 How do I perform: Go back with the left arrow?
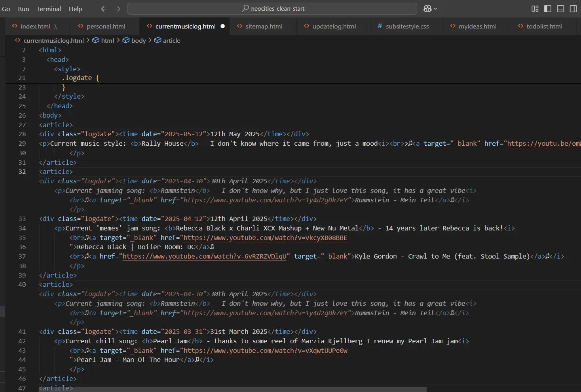pyautogui.click(x=104, y=9)
